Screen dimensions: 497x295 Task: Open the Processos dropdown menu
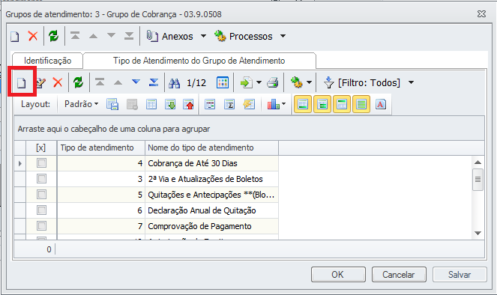283,36
